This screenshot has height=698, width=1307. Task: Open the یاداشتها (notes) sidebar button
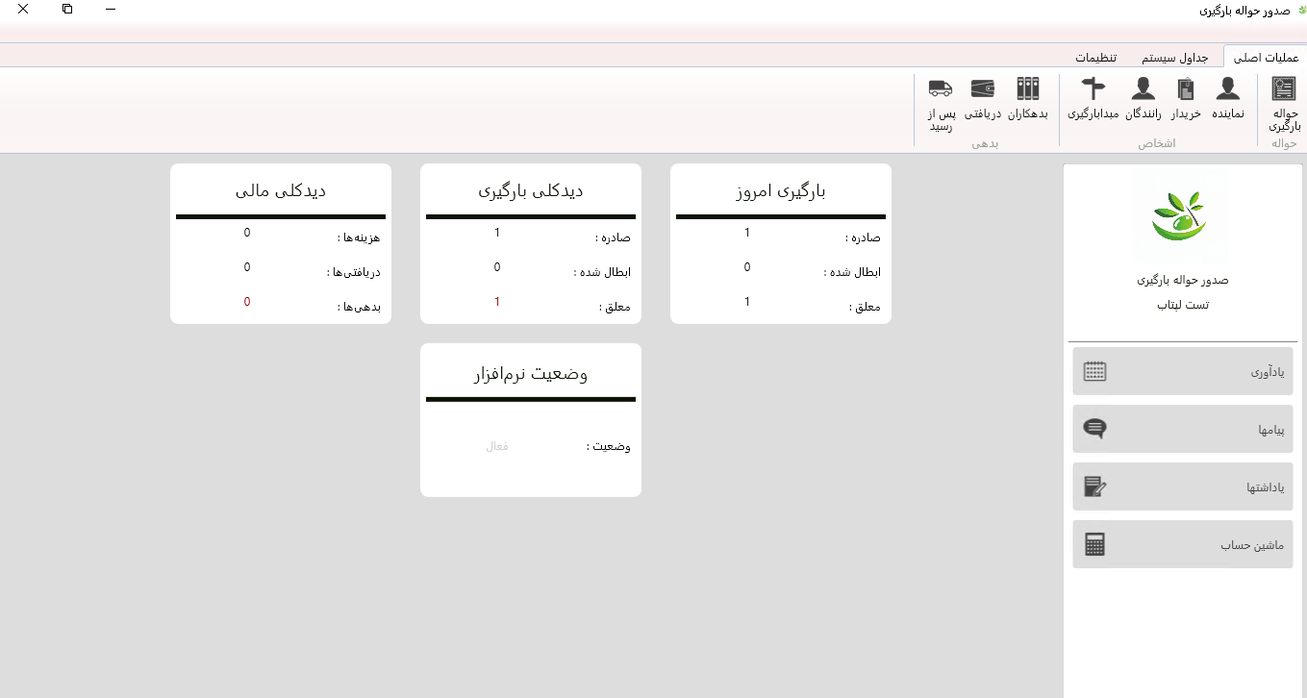(x=1182, y=486)
